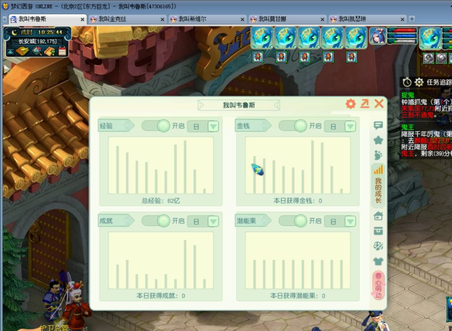
Task: Open paint palette icon in panel sidebar
Action: coord(378,246)
